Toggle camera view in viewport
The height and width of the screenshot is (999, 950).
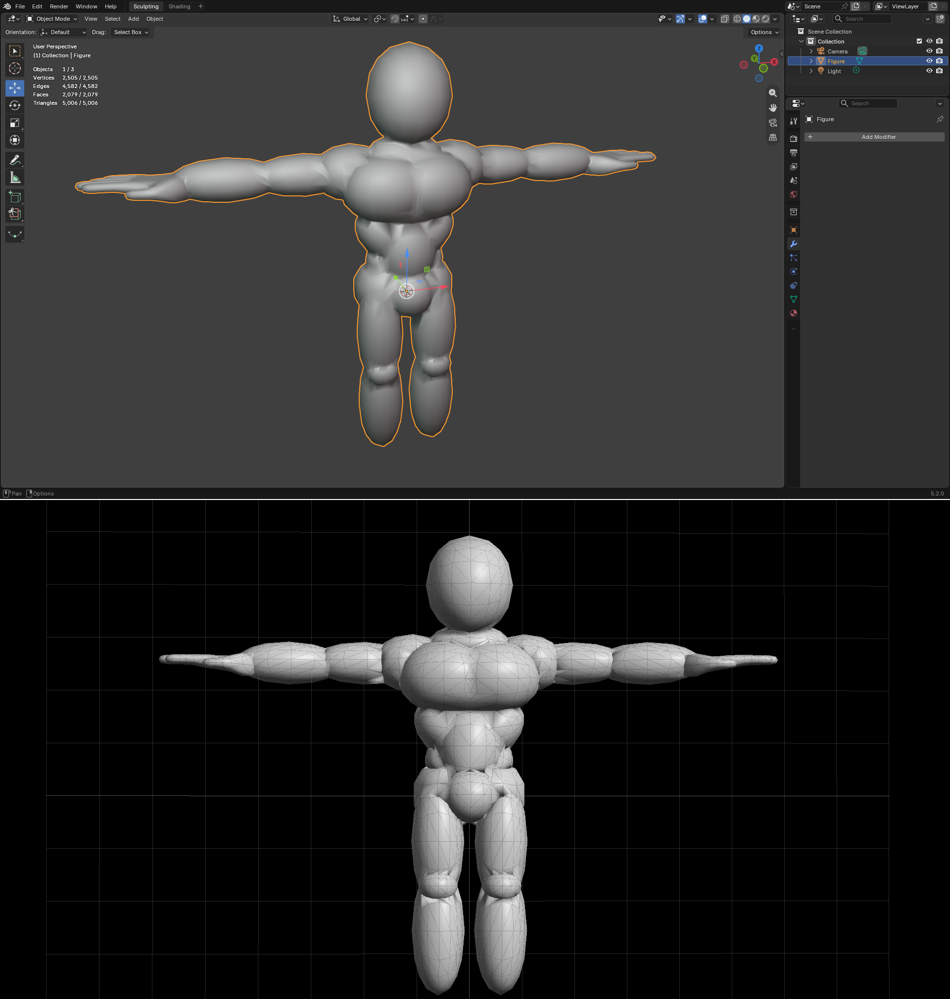coord(773,123)
